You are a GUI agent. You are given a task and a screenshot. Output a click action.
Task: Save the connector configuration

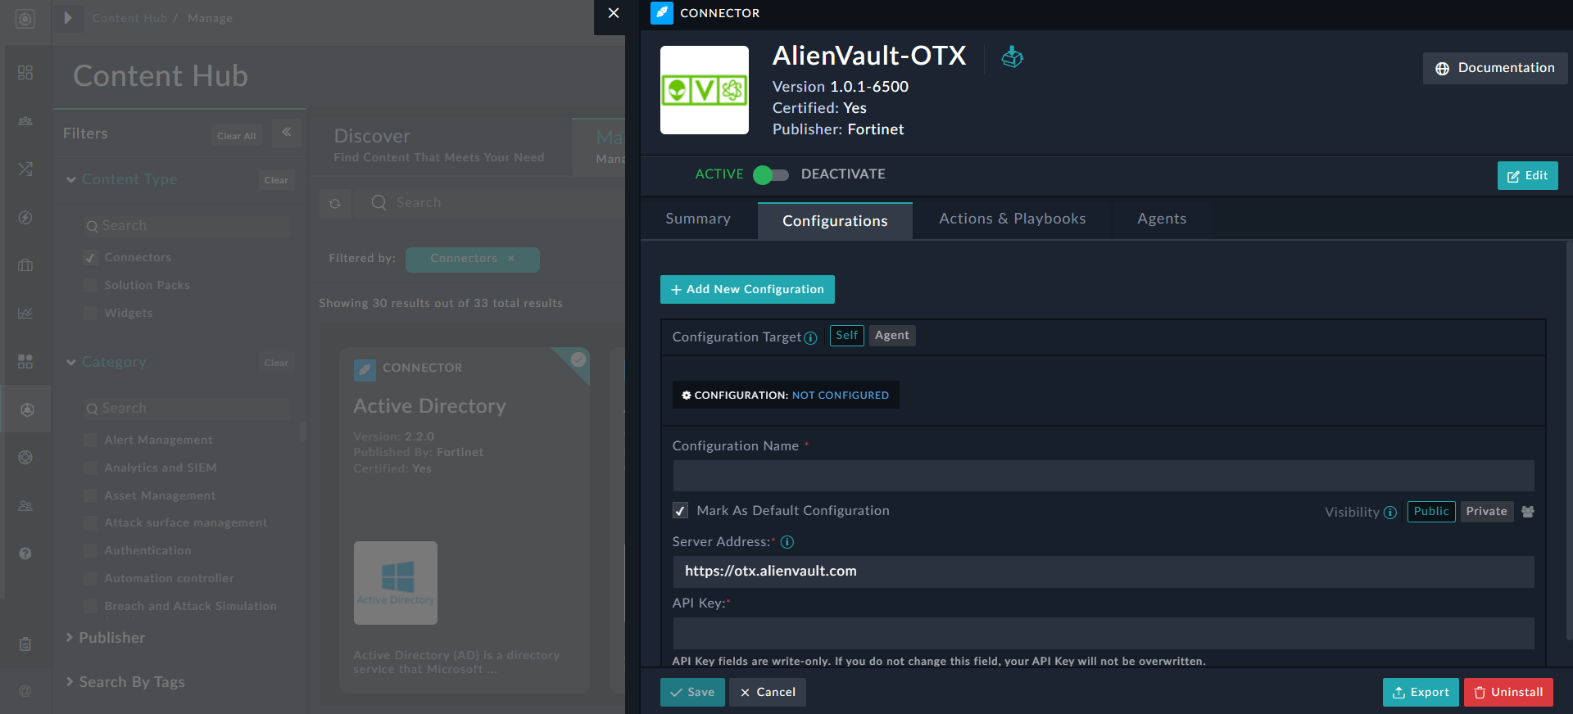[x=692, y=692]
